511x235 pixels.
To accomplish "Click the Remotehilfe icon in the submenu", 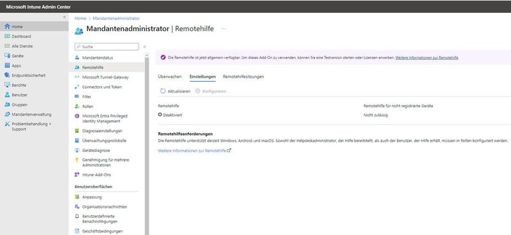I will [x=77, y=67].
